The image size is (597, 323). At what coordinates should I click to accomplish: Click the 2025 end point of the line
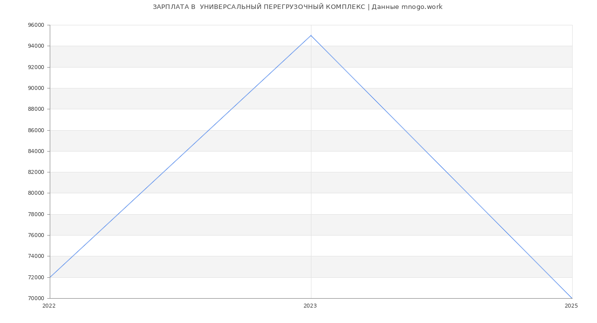(x=572, y=298)
